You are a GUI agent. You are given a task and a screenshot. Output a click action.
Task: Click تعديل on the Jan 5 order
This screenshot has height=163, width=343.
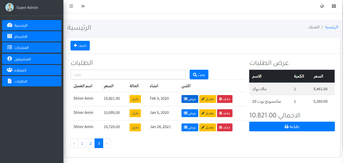(207, 113)
